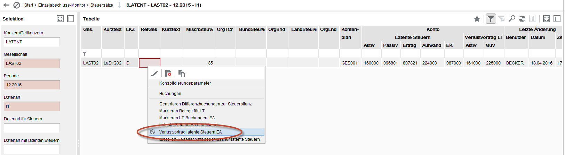Open 'Einzelabschluss-Monitor' breadcrumb link
565x155 pixels.
62,5
